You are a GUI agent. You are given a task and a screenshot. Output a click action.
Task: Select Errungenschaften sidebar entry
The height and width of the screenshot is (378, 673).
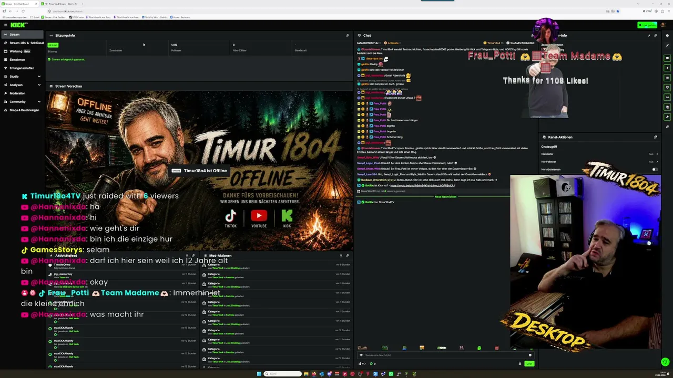tap(22, 68)
